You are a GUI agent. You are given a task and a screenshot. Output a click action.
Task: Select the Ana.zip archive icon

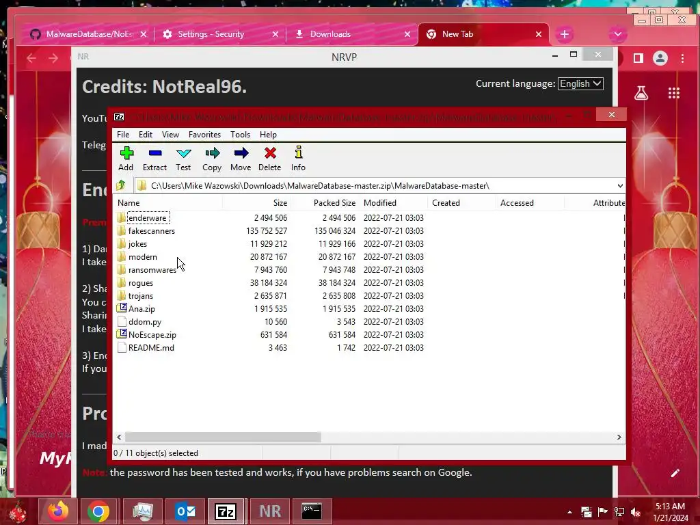(x=122, y=308)
